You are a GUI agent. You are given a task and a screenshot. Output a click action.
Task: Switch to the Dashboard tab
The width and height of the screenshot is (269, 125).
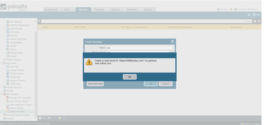coord(51,10)
